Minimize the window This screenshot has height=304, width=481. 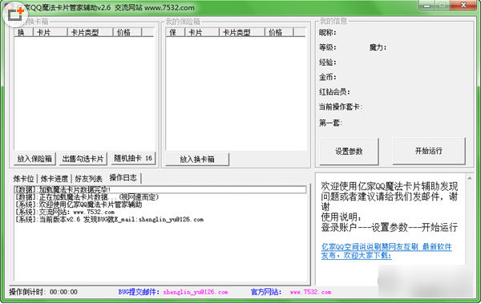426,6
